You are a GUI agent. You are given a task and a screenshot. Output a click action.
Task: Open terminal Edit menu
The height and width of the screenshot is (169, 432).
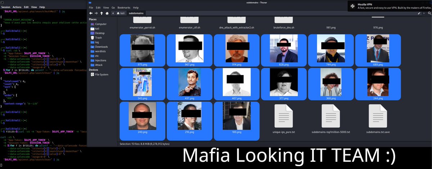coord(26,7)
